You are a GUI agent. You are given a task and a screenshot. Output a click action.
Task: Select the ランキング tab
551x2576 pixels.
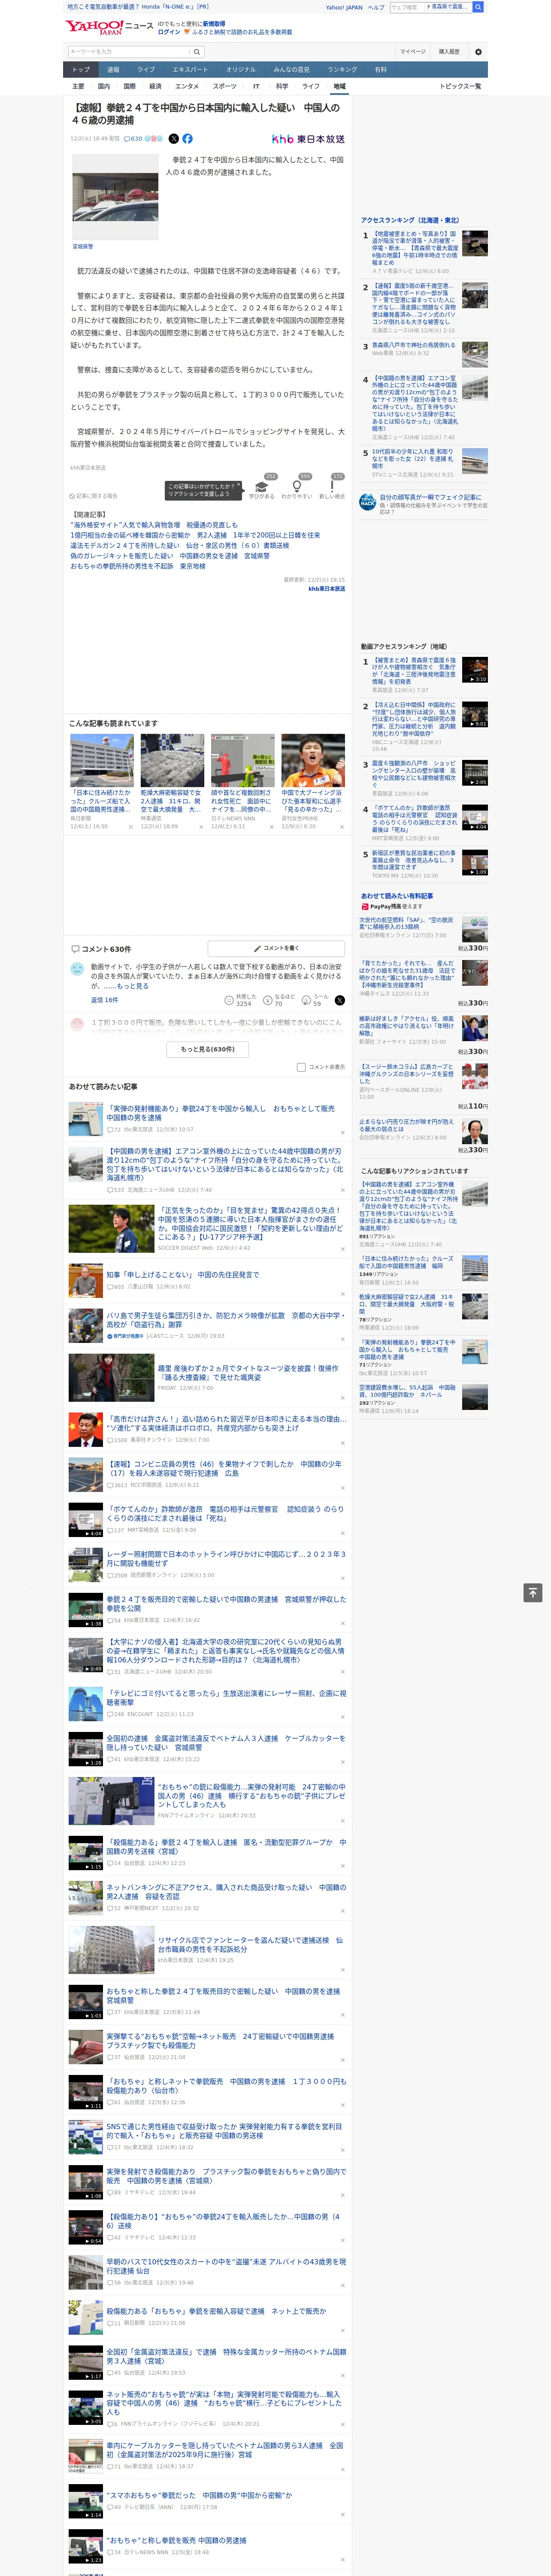(x=342, y=70)
